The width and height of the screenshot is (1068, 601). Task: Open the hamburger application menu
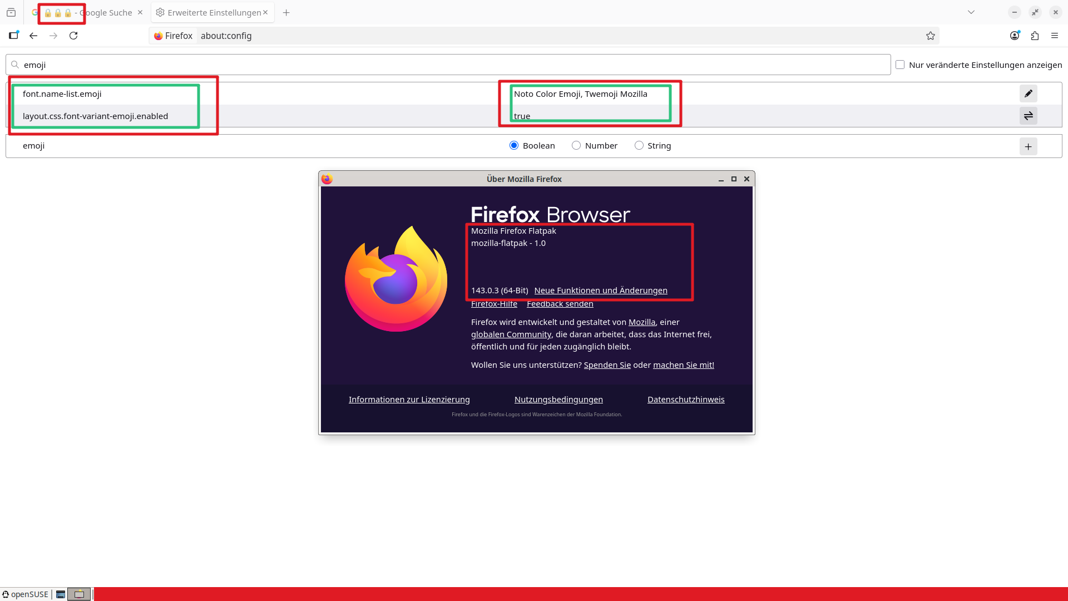1055,36
